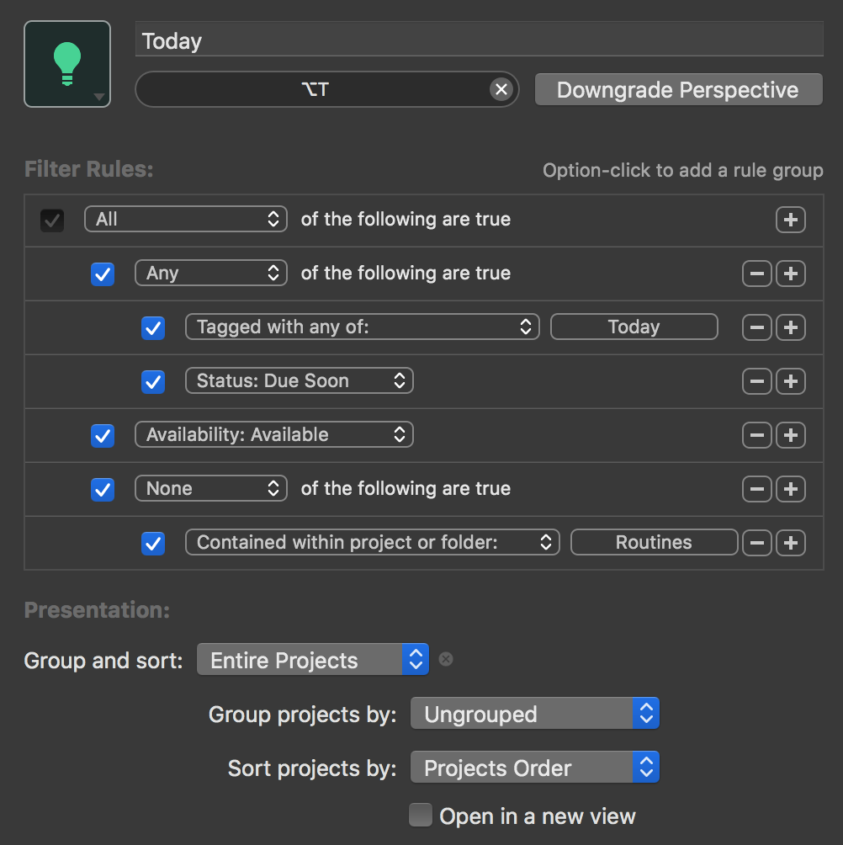Enable Open in a new view
Image resolution: width=843 pixels, height=845 pixels.
tap(420, 816)
